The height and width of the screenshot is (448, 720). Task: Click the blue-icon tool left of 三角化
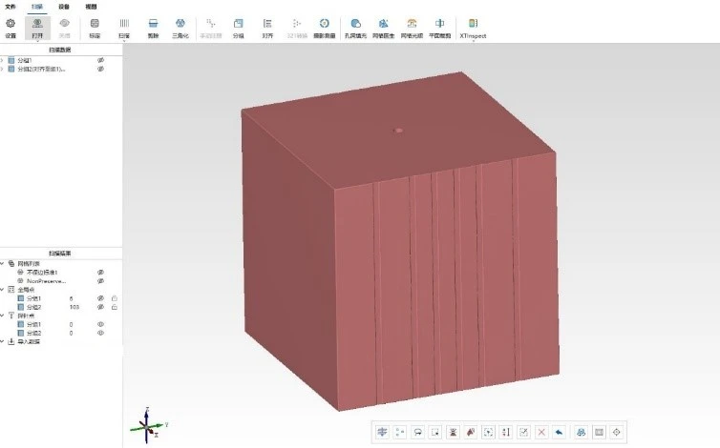[153, 28]
